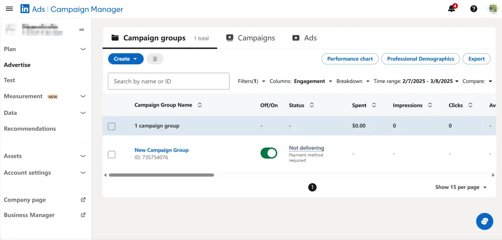Click the Performance chart button

(x=350, y=59)
